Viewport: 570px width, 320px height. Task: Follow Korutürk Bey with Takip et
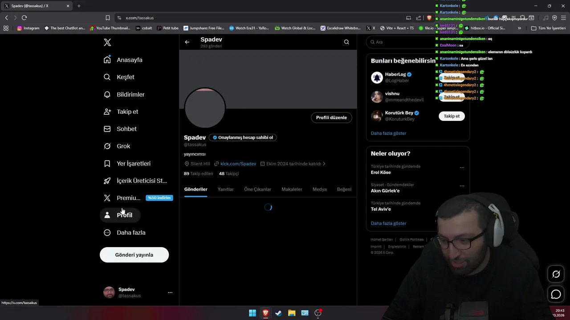click(x=452, y=116)
